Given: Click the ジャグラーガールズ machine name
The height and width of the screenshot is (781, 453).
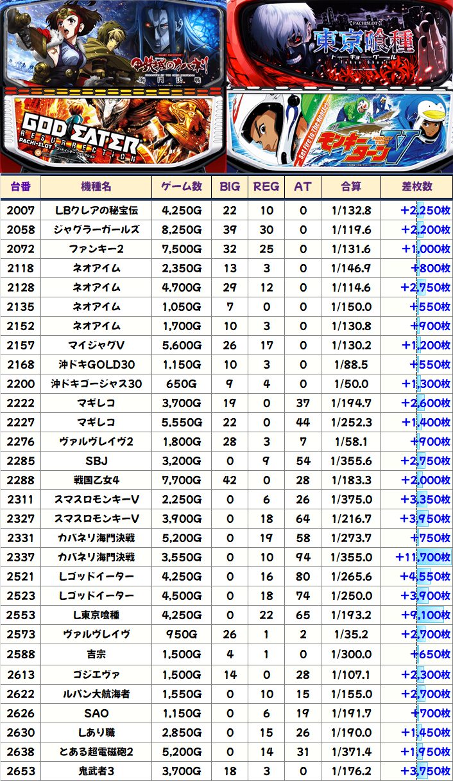Looking at the screenshot, I should (x=96, y=230).
